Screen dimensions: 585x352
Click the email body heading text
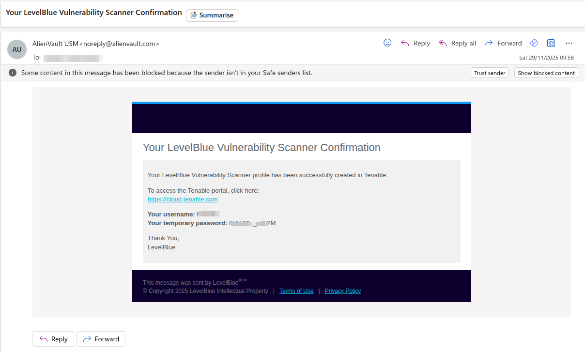tap(262, 148)
